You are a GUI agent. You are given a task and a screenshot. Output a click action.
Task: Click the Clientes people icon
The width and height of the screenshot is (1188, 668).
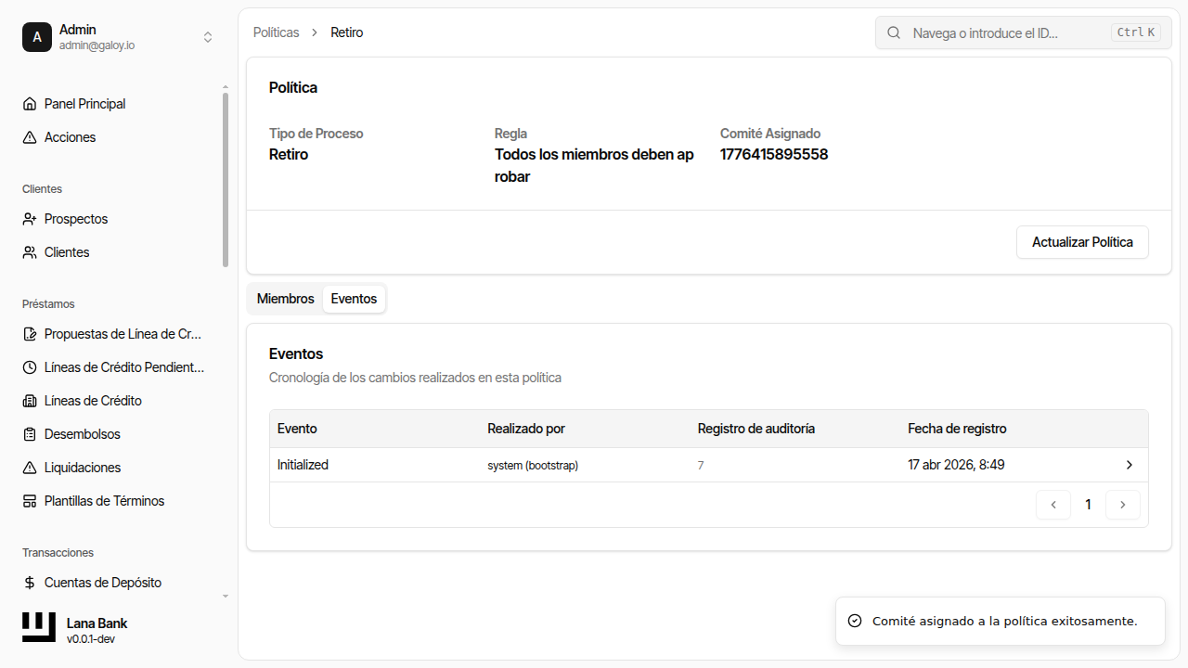[x=29, y=251]
